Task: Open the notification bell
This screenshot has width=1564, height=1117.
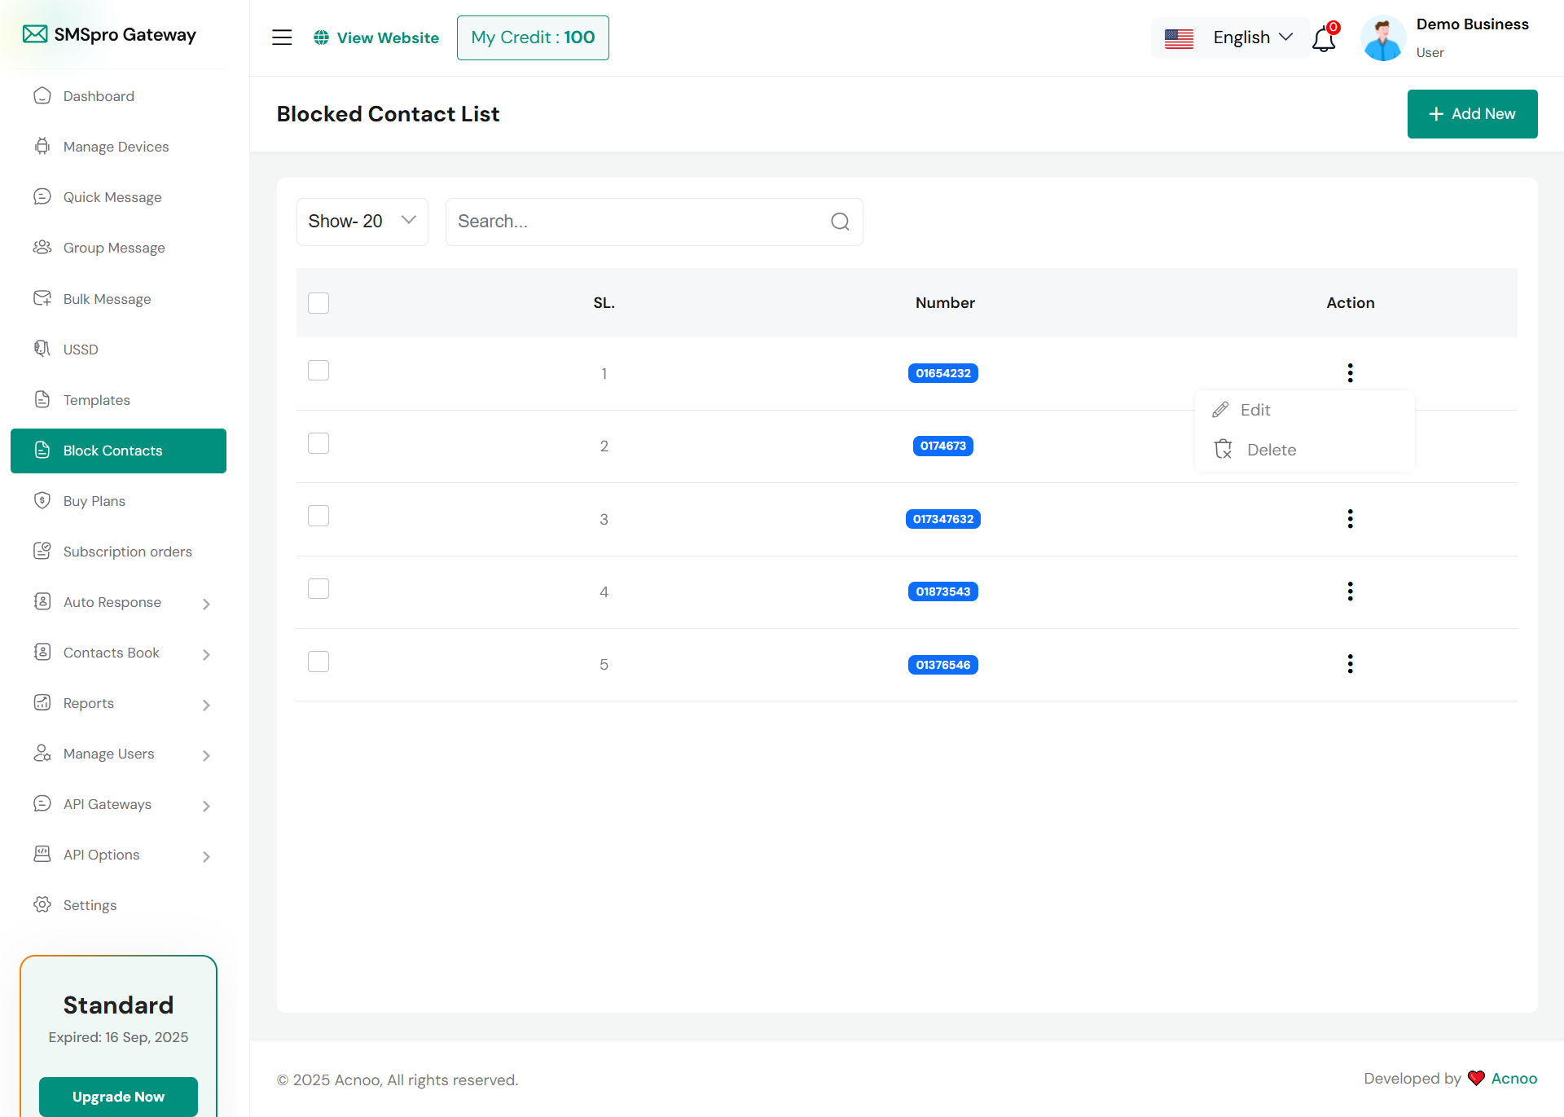Action: point(1324,38)
